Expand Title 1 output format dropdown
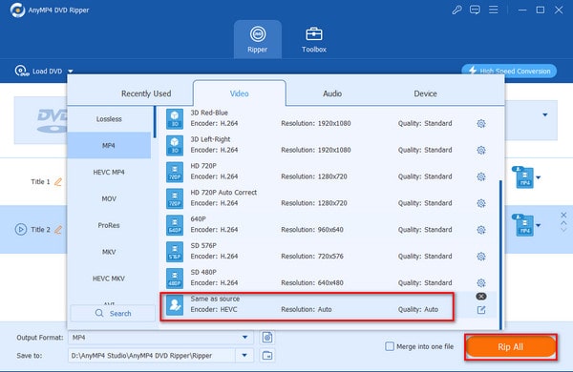Viewport: 573px width, 372px height. click(x=539, y=177)
